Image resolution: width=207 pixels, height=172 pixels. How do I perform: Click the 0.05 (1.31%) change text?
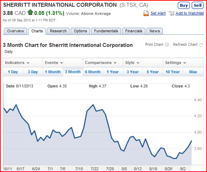pyautogui.click(x=49, y=13)
